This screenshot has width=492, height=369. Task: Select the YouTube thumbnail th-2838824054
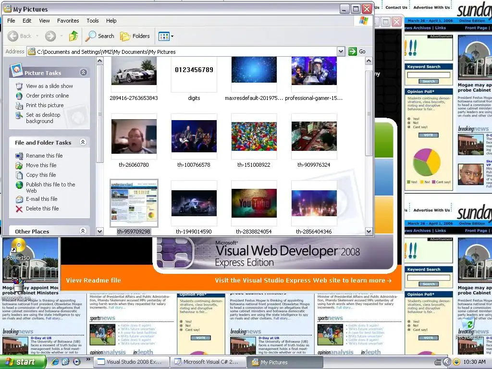pyautogui.click(x=254, y=203)
